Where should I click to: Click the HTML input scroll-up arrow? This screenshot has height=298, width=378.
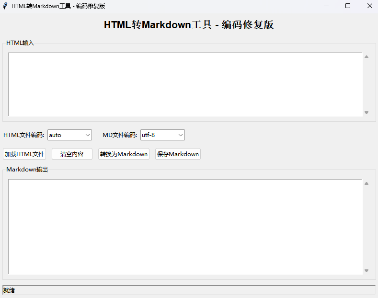[367, 57]
